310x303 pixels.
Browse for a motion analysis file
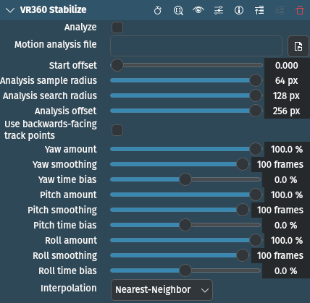(x=298, y=46)
